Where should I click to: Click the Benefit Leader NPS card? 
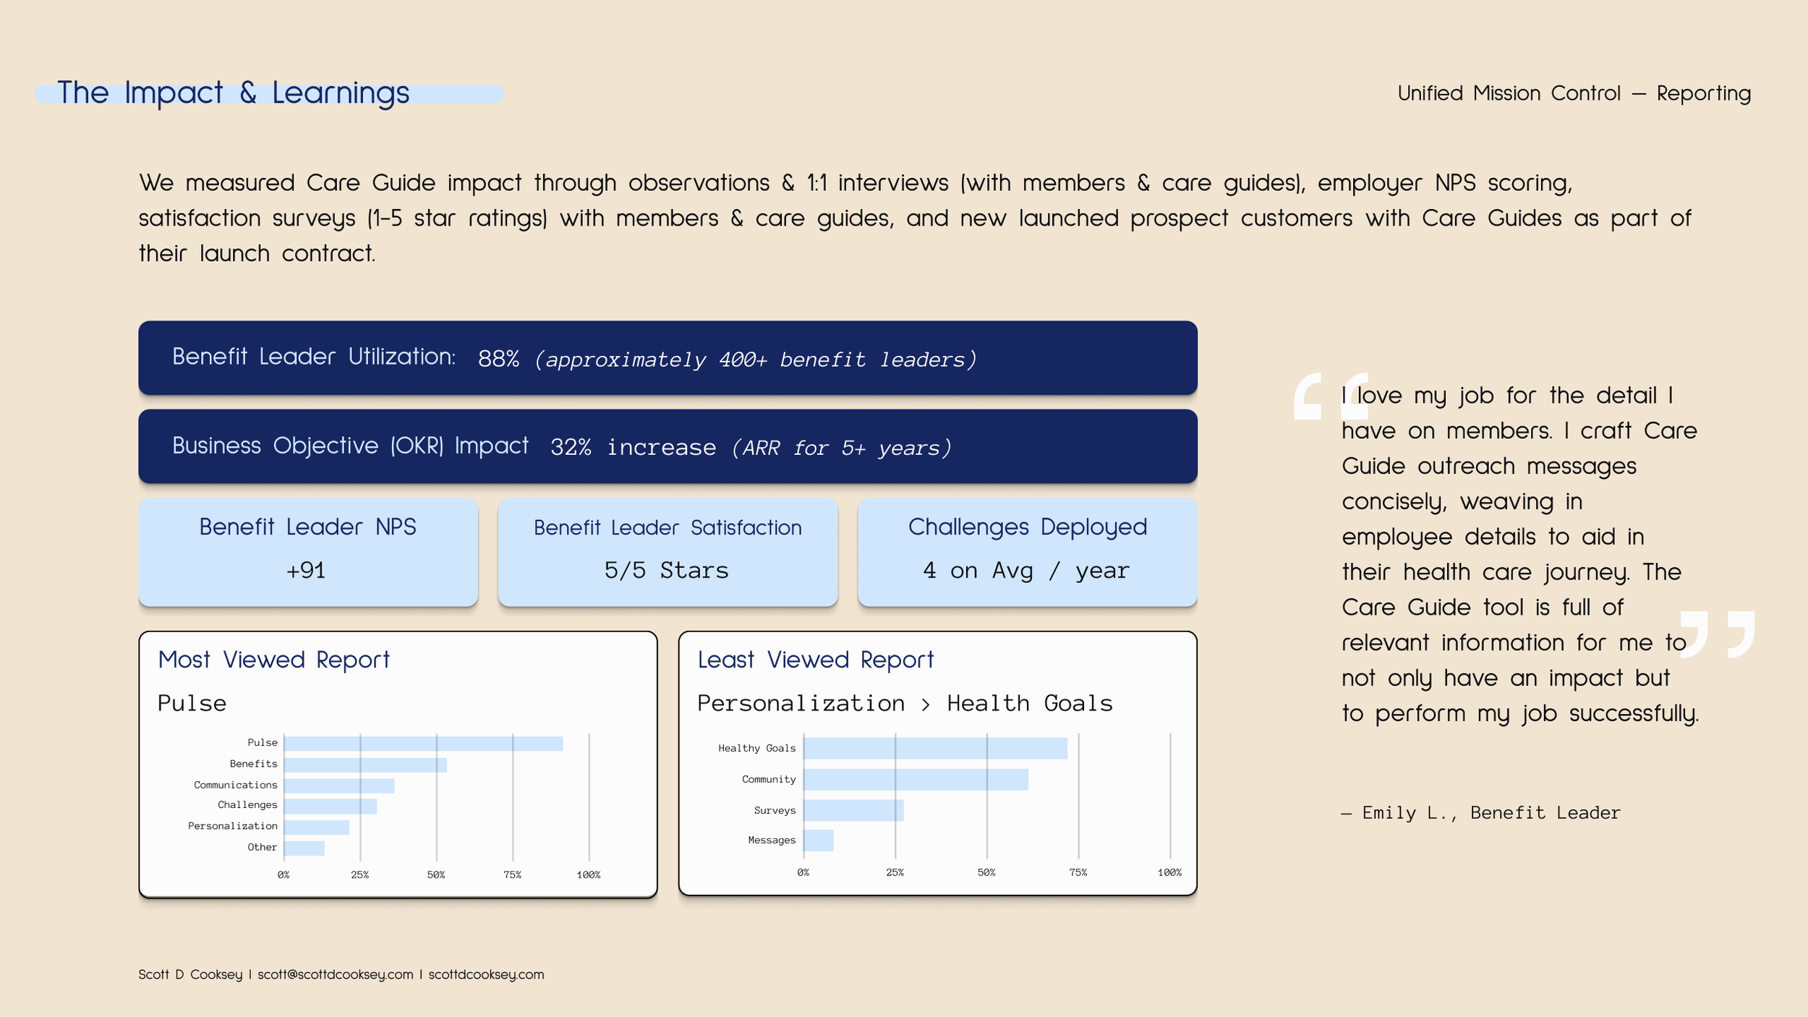click(x=307, y=551)
